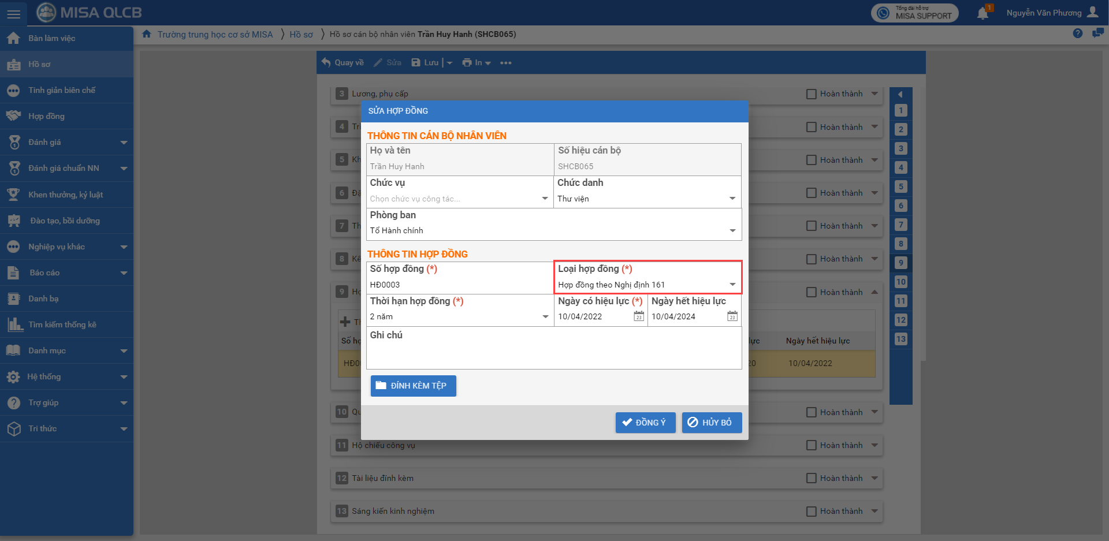
Task: Open the Thời hạn hợp đồng dropdown
Action: (545, 316)
